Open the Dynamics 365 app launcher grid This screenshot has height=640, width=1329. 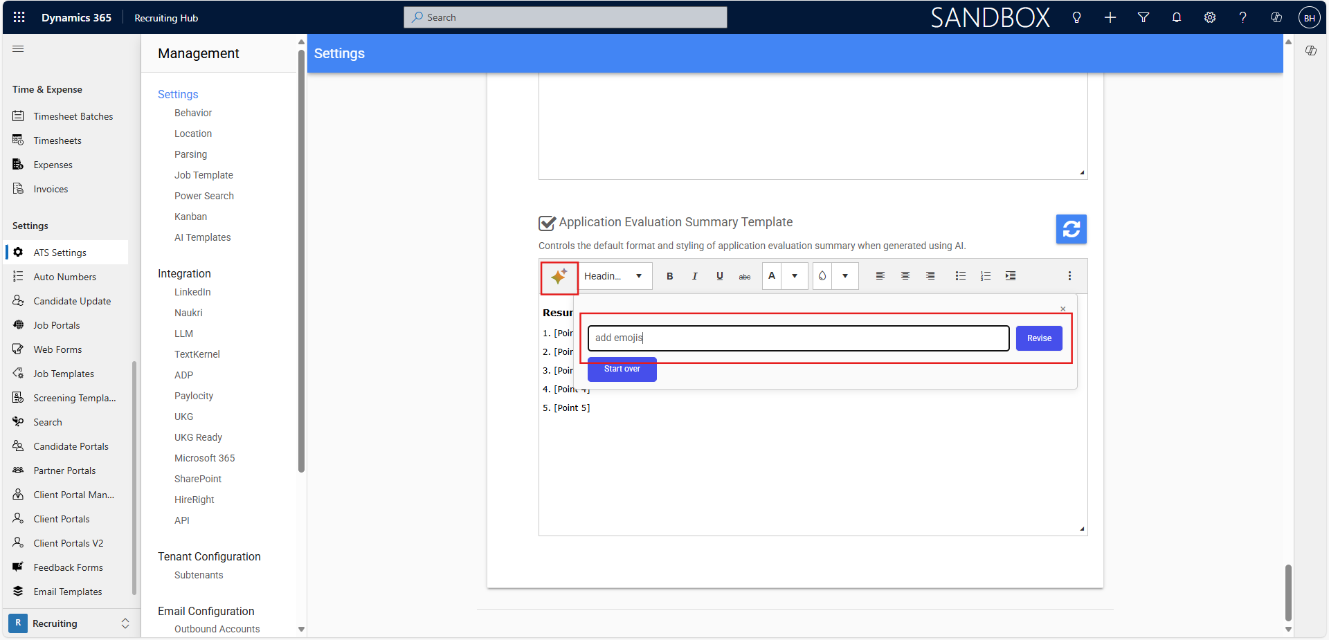click(x=19, y=17)
